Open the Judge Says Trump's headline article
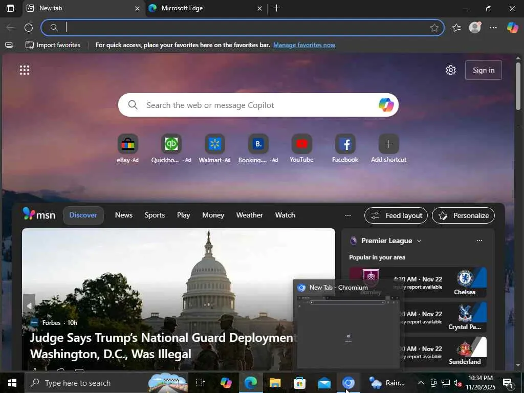This screenshot has height=393, width=524. [161, 346]
